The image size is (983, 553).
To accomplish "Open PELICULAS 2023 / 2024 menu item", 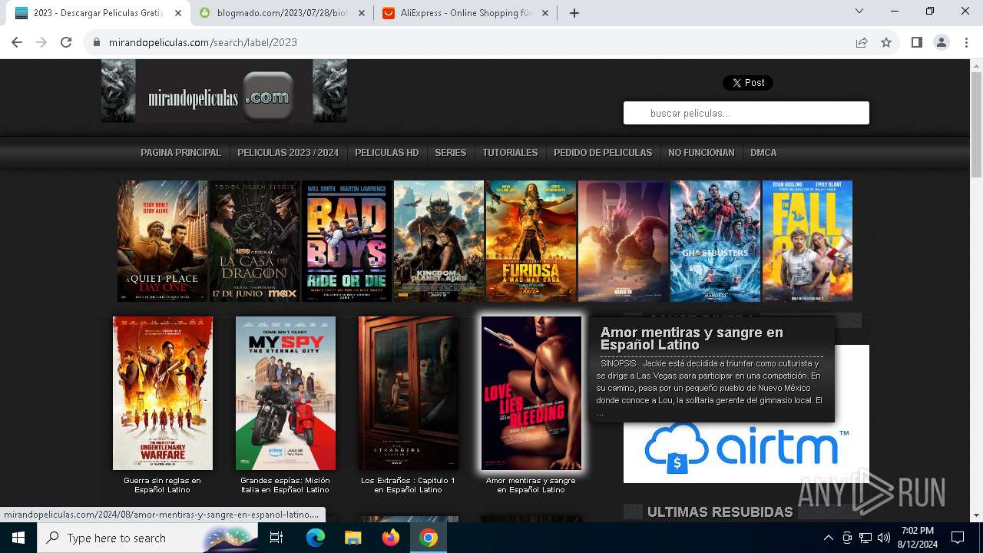I will (x=288, y=153).
